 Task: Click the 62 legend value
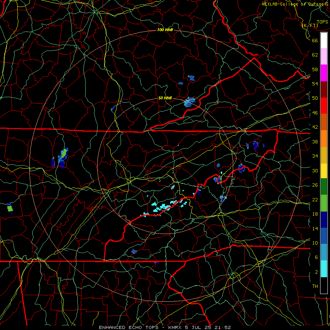point(315,55)
